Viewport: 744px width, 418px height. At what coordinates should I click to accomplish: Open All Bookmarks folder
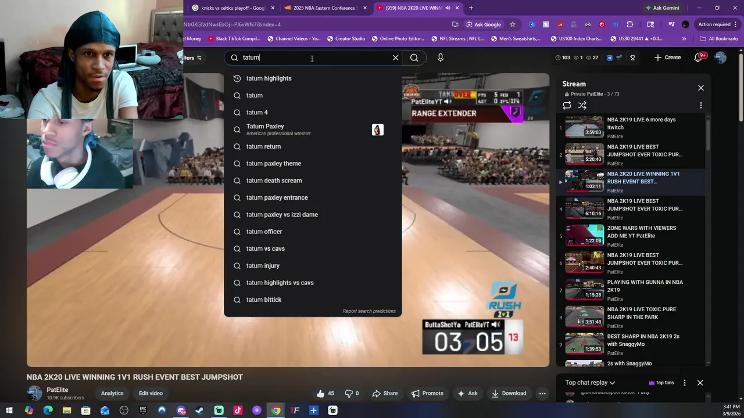(x=719, y=39)
